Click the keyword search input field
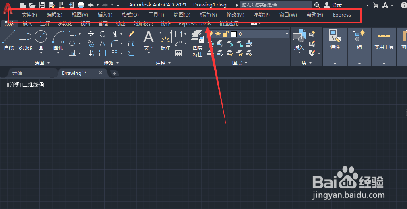 276,5
